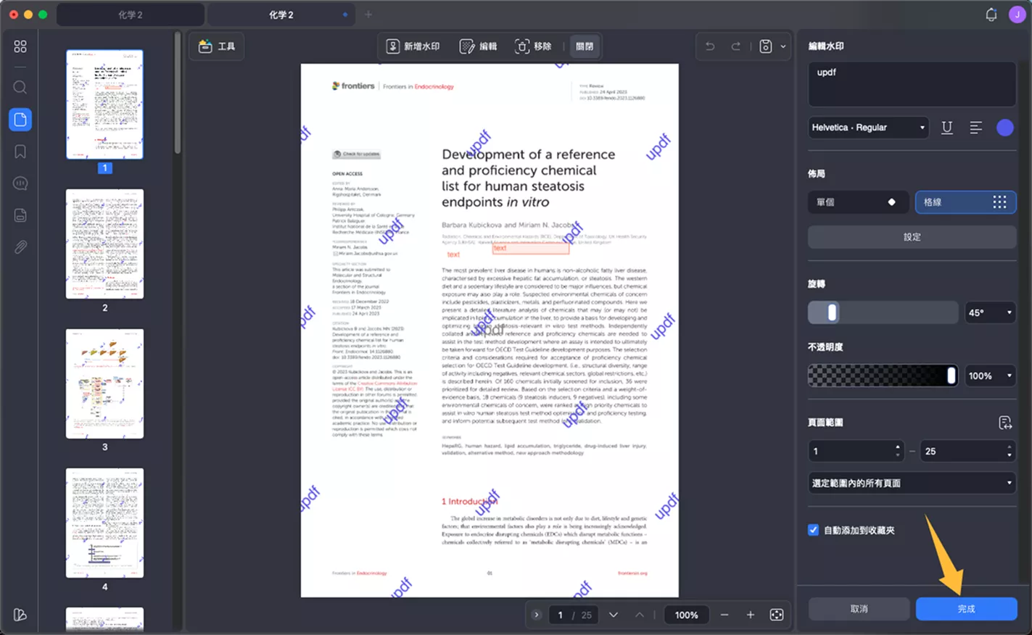
Task: Open text alignment options icon
Action: pyautogui.click(x=976, y=128)
